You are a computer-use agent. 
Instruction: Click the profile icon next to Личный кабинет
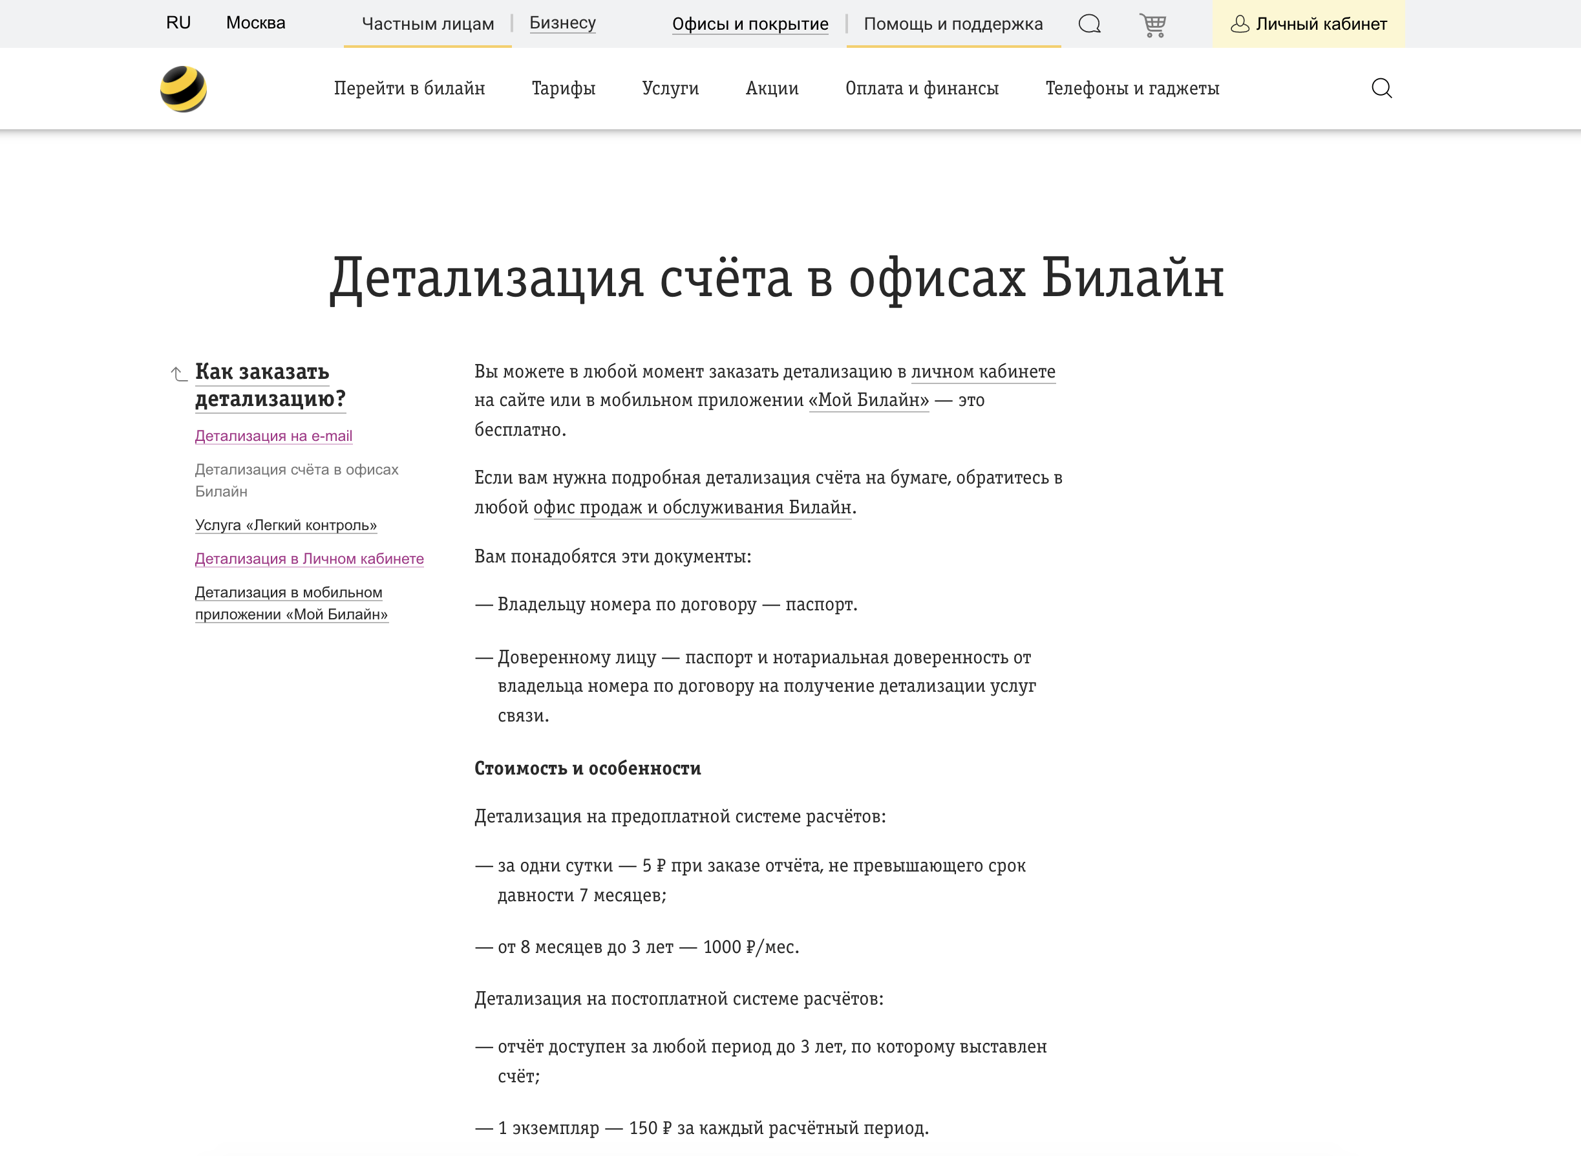(x=1242, y=24)
